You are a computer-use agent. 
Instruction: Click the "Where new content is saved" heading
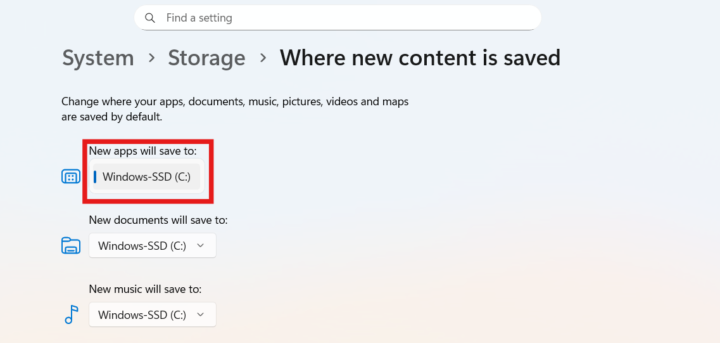pos(420,58)
